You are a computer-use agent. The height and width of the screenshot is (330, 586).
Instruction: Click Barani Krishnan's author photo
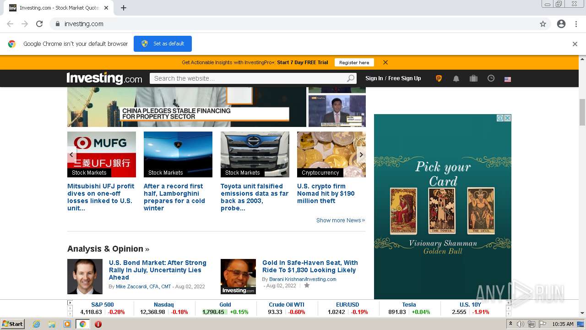pyautogui.click(x=238, y=276)
